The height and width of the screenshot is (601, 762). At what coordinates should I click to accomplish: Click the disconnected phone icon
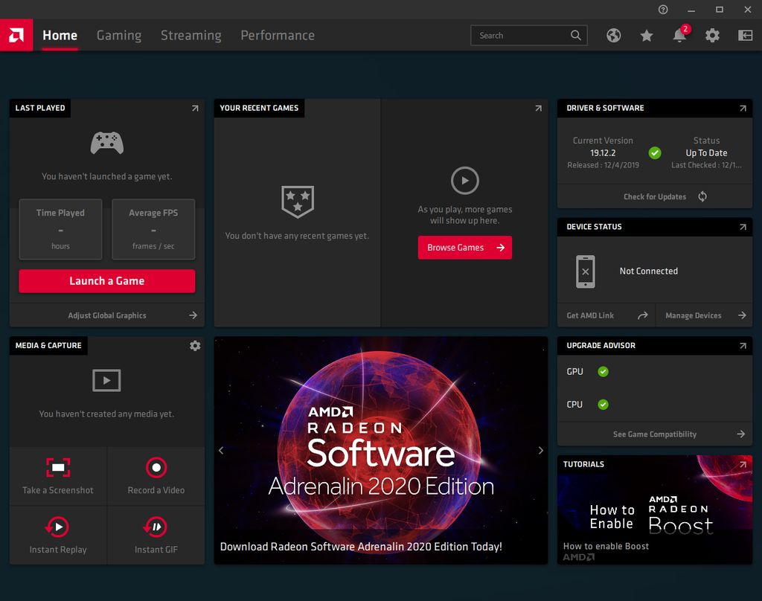coord(585,271)
